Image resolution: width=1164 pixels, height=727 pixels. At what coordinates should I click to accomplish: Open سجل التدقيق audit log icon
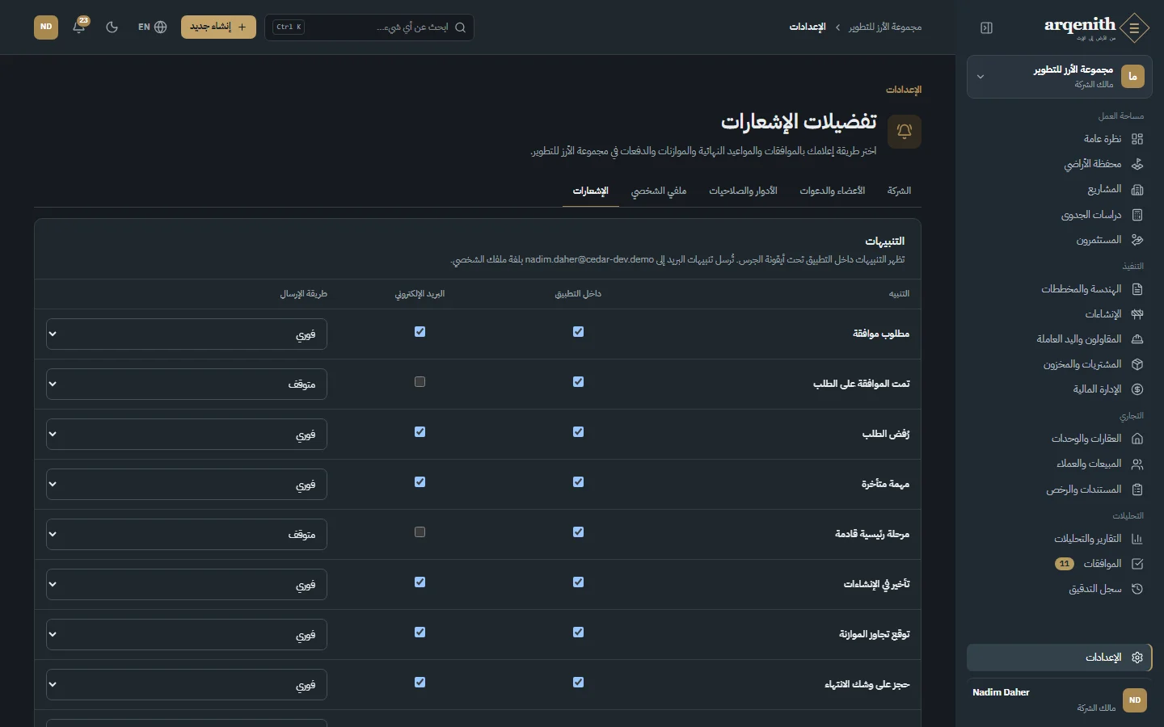click(1137, 589)
